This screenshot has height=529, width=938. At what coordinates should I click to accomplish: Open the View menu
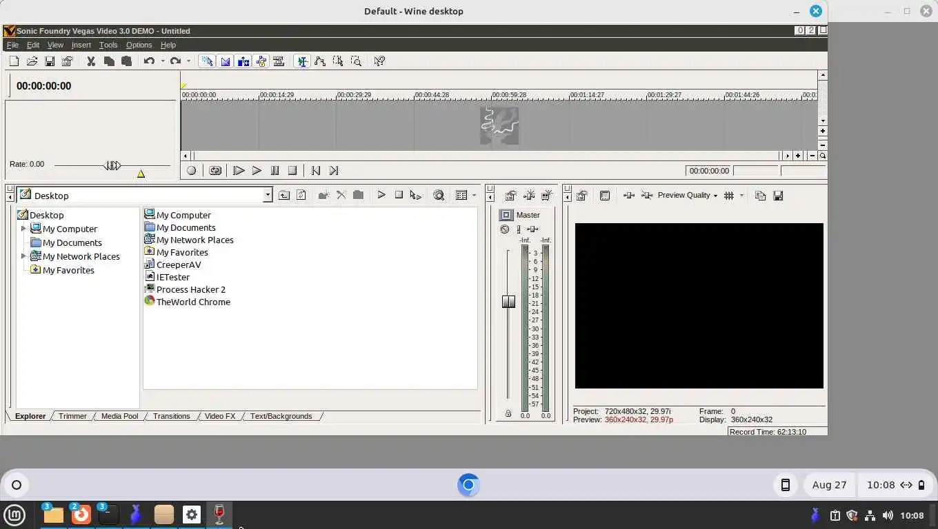pyautogui.click(x=55, y=45)
